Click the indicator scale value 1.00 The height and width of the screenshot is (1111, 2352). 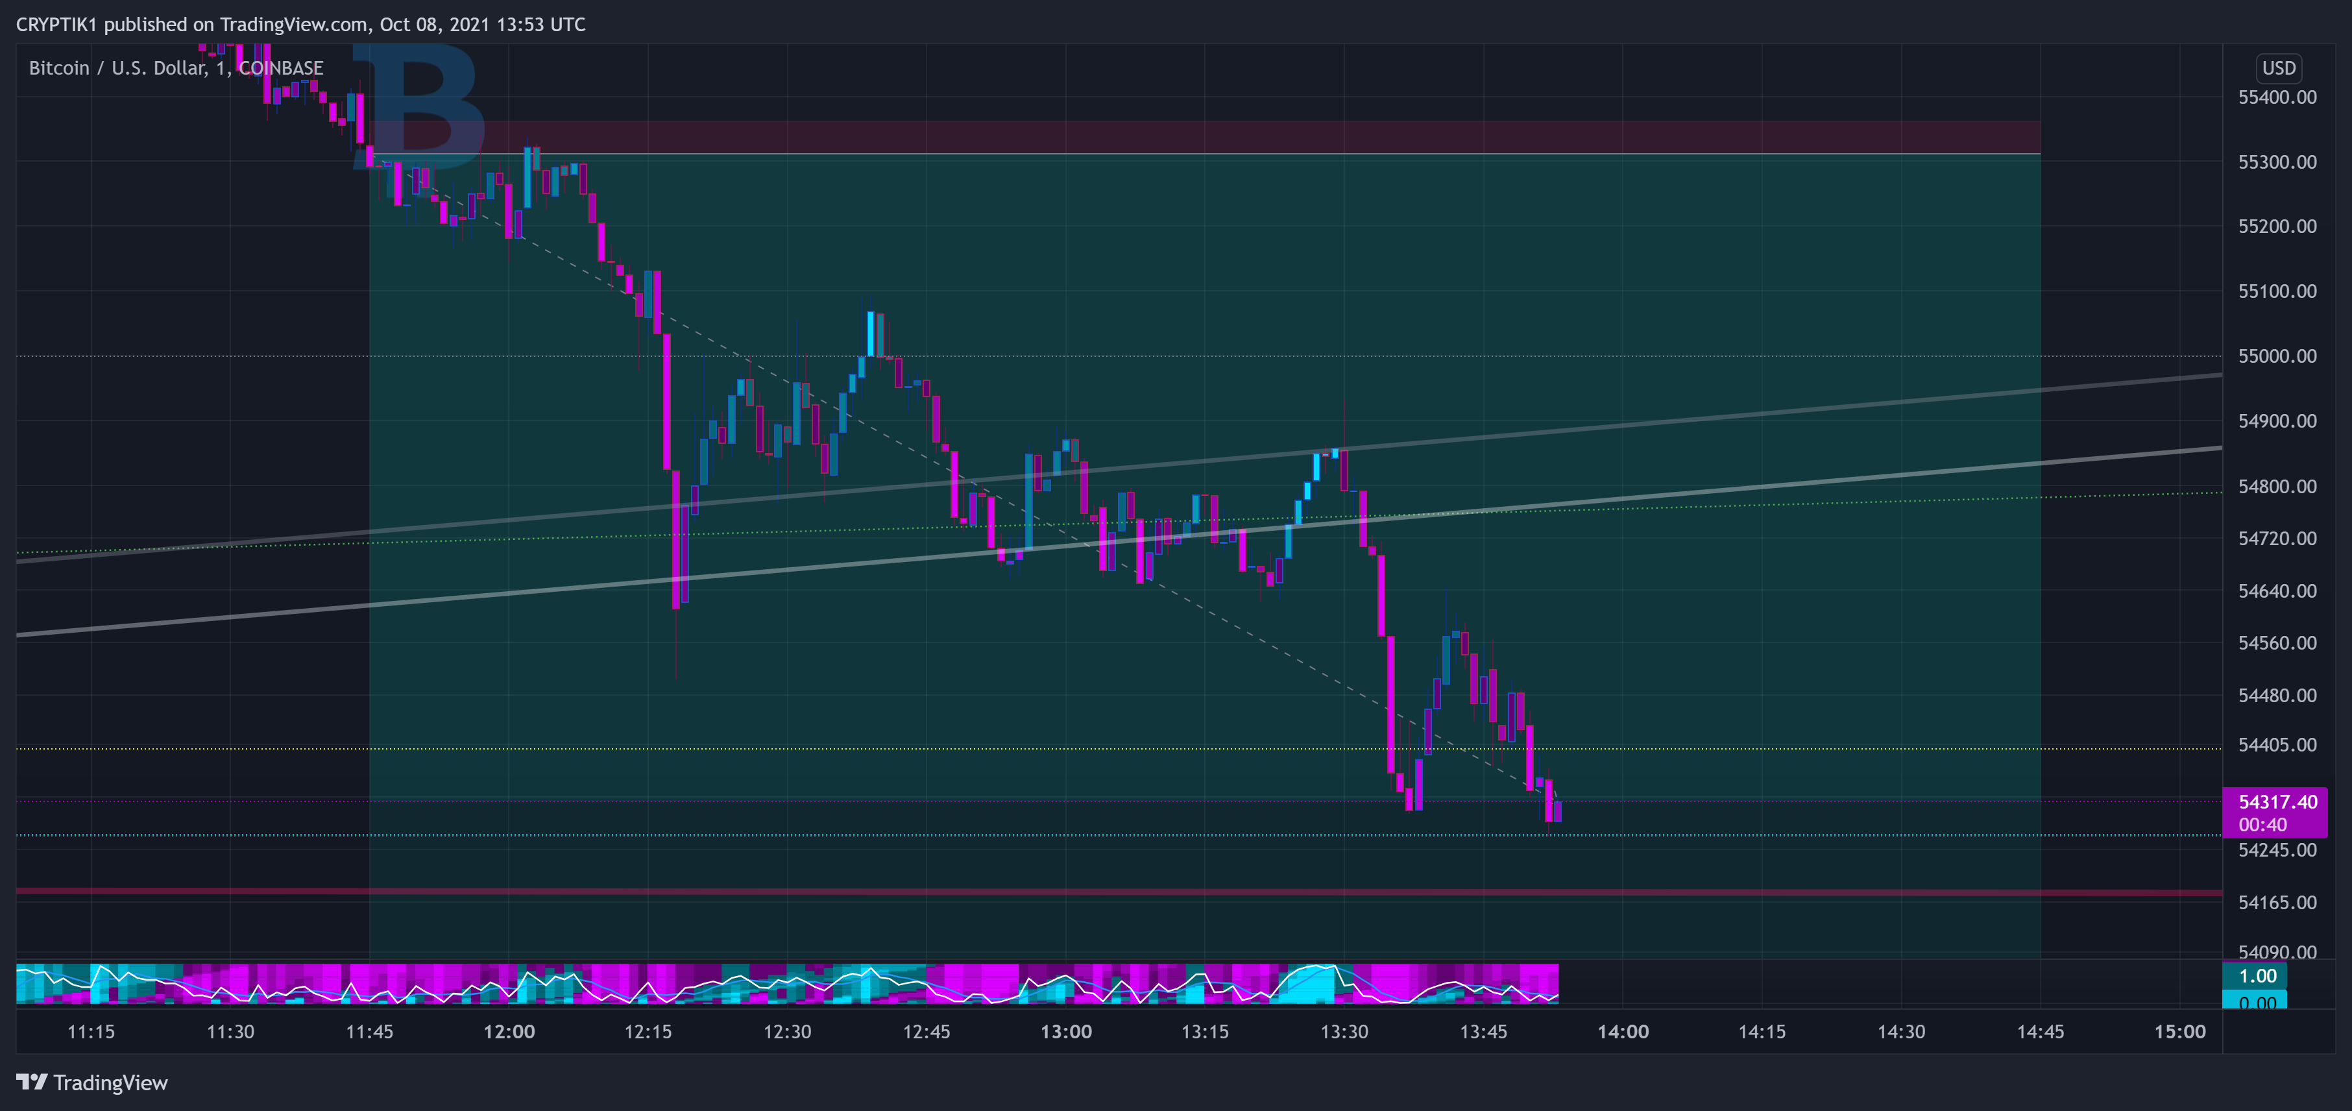point(2257,975)
